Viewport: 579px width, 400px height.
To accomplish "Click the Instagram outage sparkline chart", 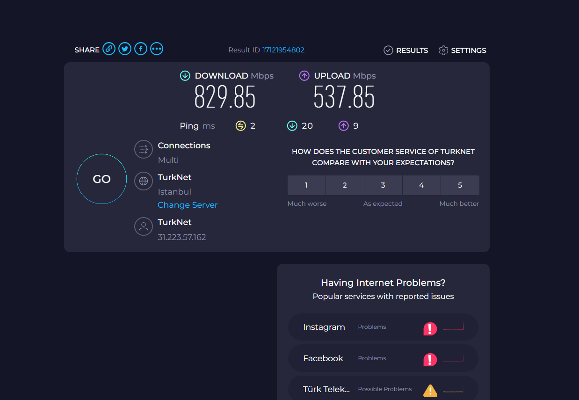I will click(x=453, y=327).
